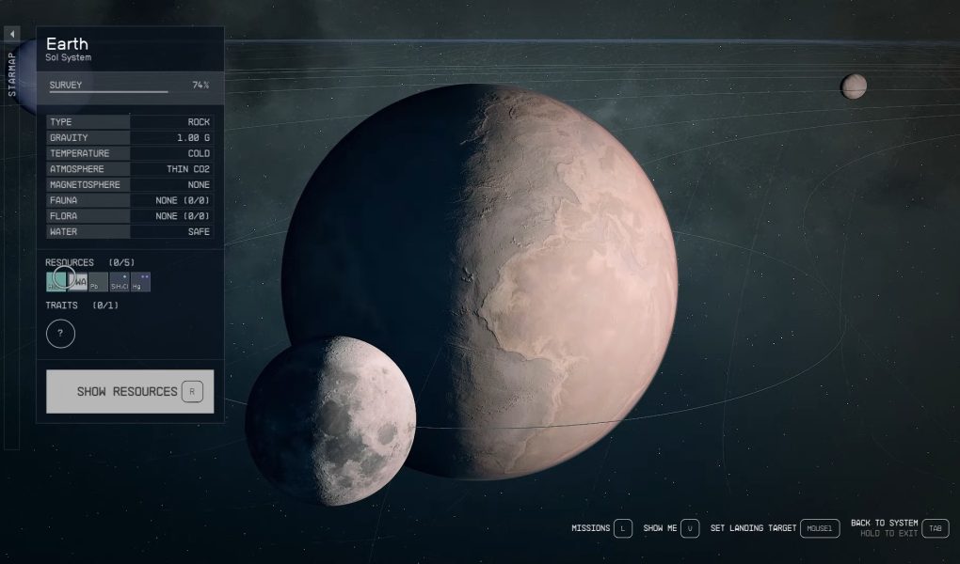
Task: Select the Moon in the foreground
Action: (330, 421)
